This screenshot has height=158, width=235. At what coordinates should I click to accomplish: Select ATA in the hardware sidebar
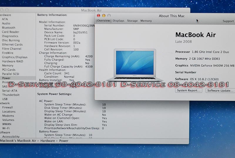[x=5, y=19]
